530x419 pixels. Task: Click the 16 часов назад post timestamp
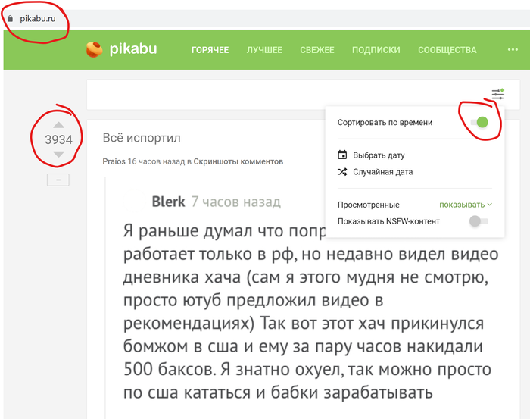156,161
